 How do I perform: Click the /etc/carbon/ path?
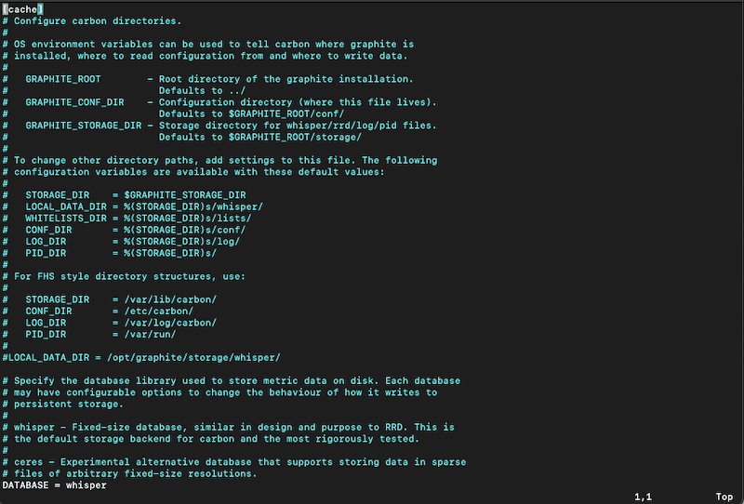[x=159, y=312]
